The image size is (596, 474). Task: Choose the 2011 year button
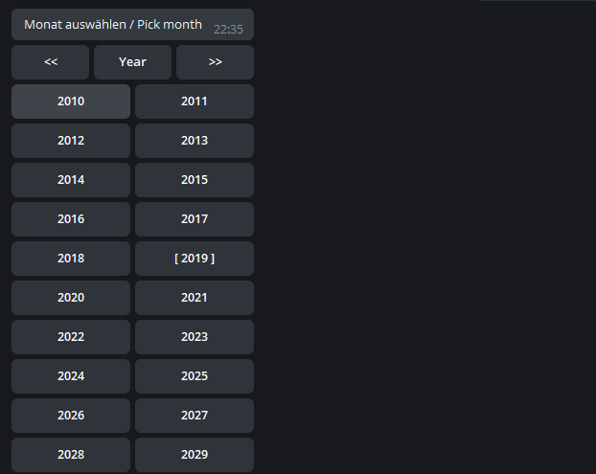coord(195,102)
